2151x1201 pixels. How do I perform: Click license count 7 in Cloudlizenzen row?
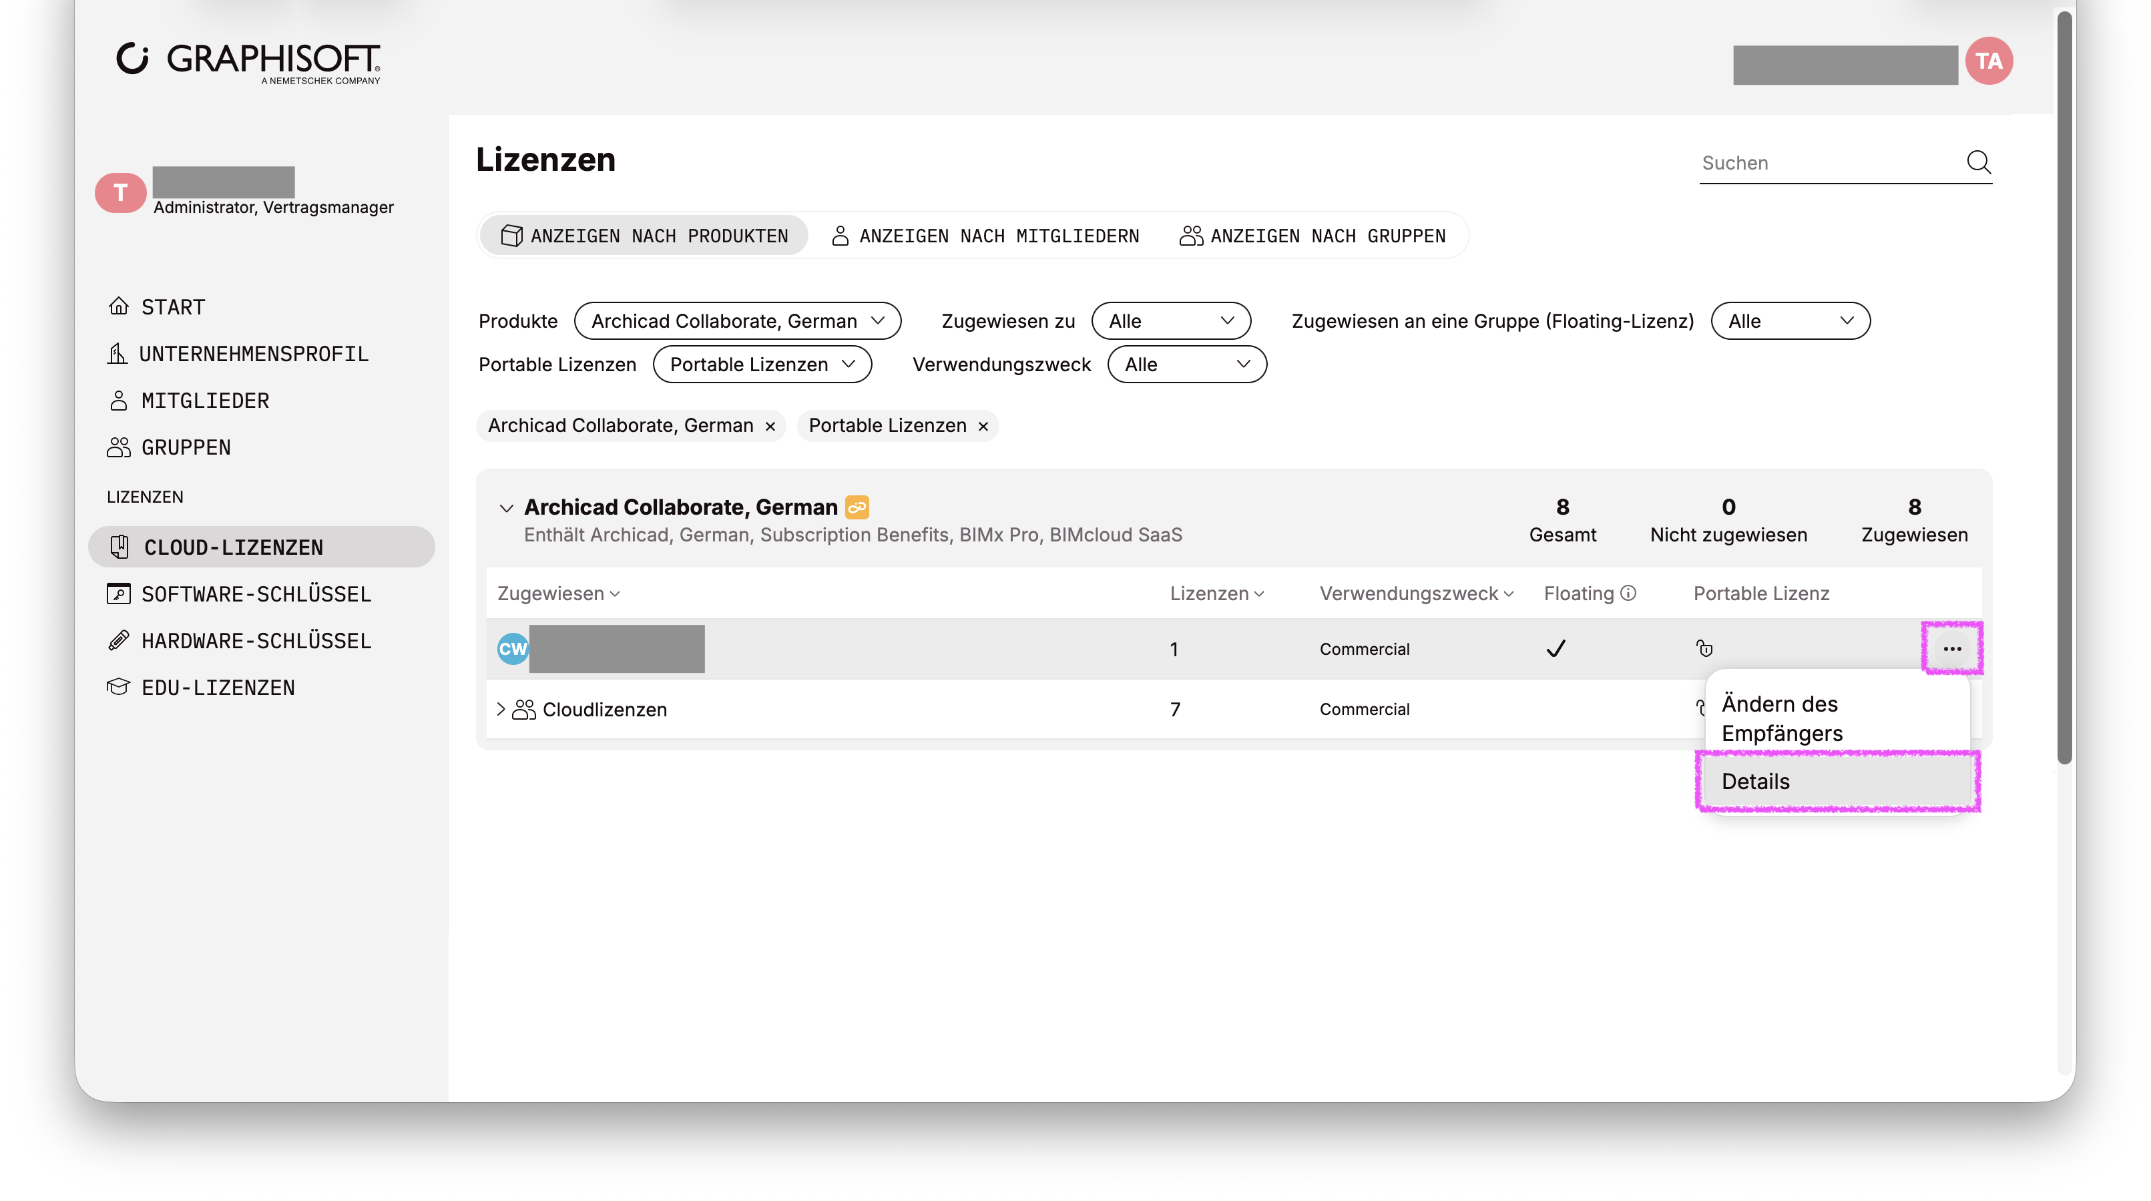[1175, 709]
